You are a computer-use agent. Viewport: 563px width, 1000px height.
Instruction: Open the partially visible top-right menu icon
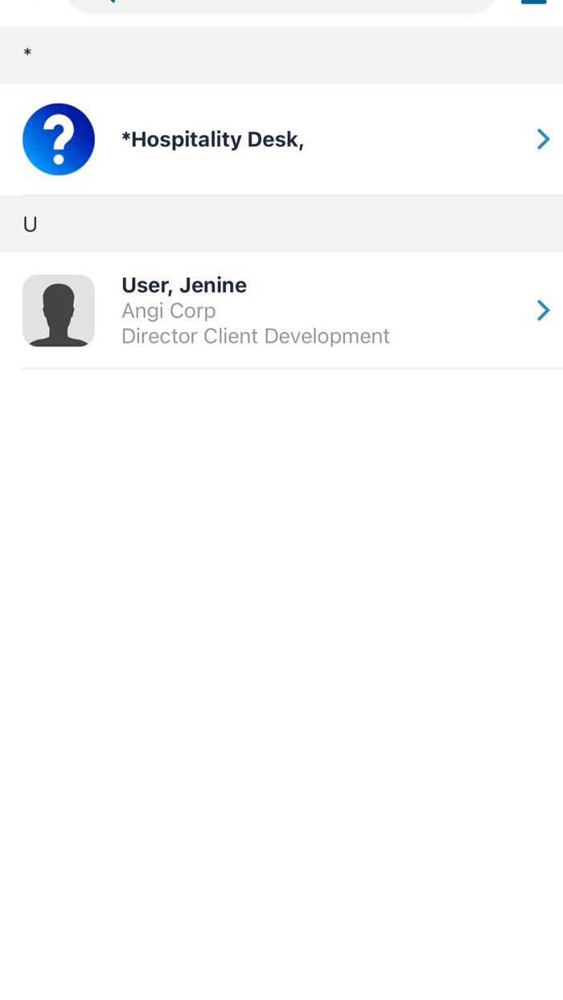tap(533, 2)
